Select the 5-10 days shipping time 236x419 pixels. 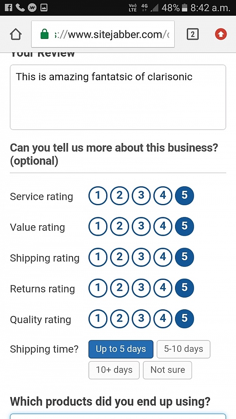point(184,349)
